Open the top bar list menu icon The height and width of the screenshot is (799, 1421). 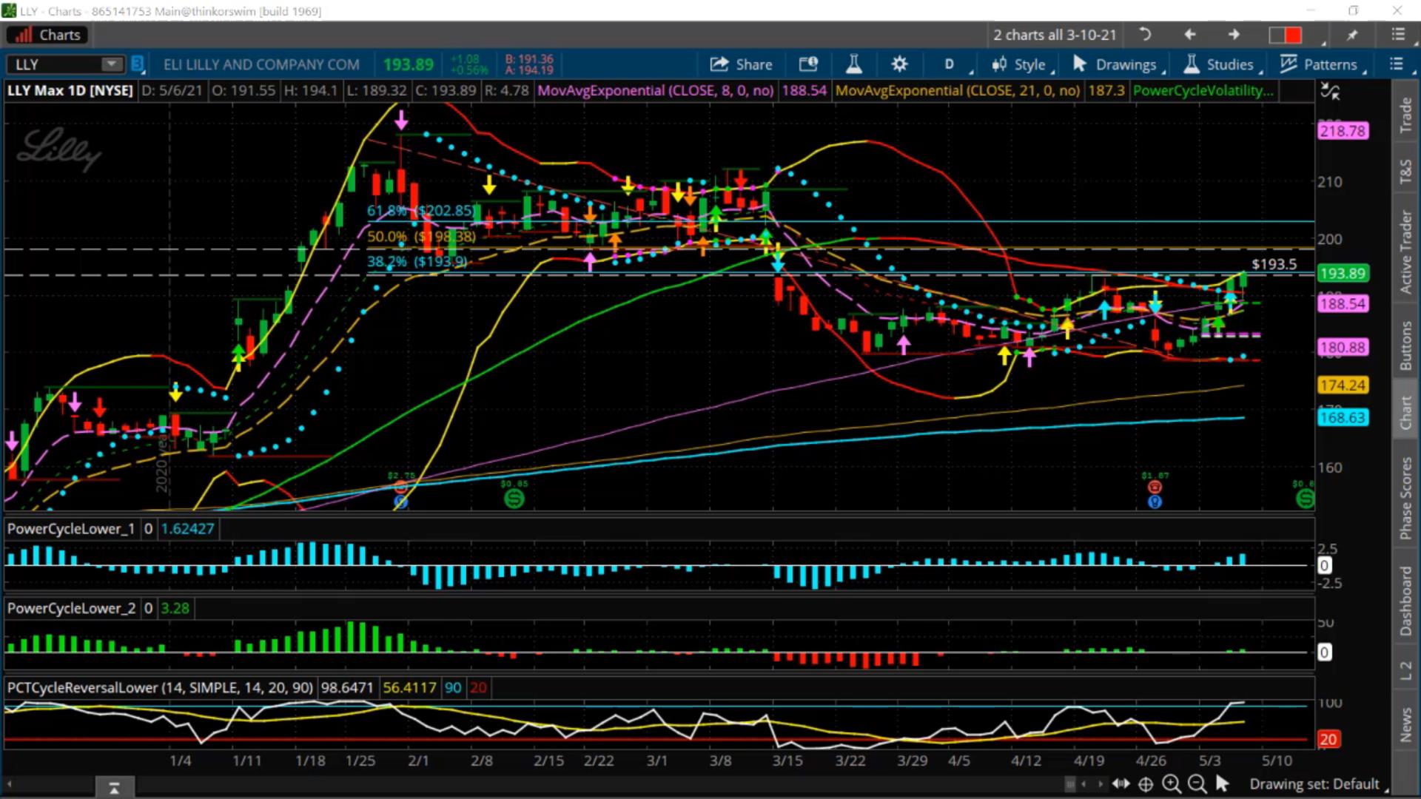1397,35
